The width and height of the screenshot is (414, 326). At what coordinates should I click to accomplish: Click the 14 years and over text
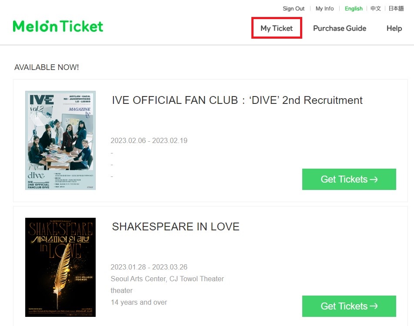click(x=139, y=302)
